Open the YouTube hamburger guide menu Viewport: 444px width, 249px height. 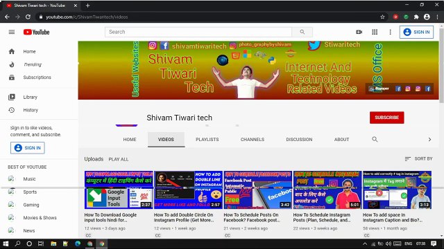pos(12,32)
